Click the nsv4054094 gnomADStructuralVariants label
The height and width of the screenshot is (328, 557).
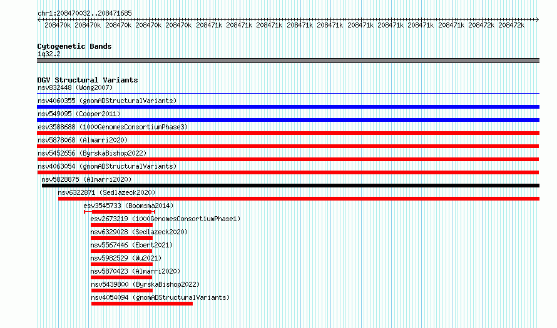(x=160, y=297)
